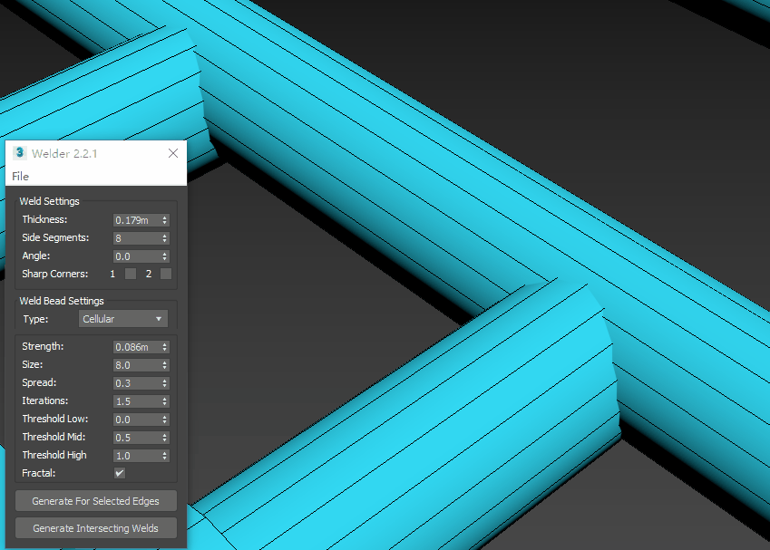Edit the Spread value field

(x=137, y=383)
